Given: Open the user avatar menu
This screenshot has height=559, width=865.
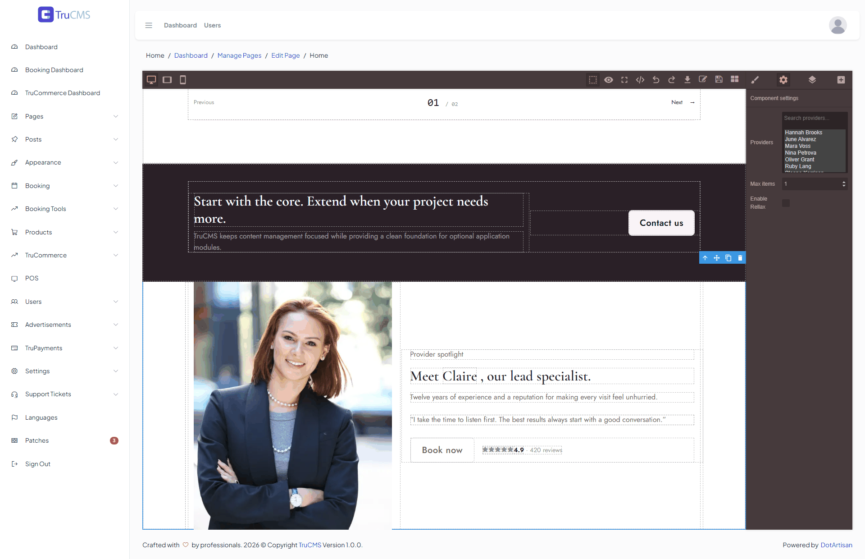Looking at the screenshot, I should 838,25.
